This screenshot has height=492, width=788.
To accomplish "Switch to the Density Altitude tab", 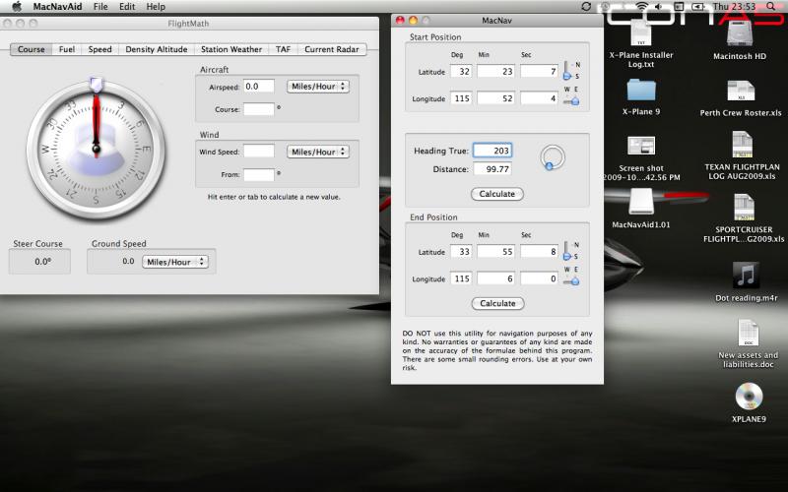I will pyautogui.click(x=157, y=49).
